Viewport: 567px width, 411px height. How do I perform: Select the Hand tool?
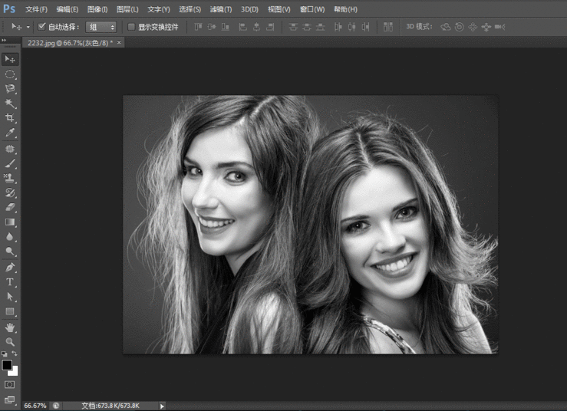click(10, 327)
